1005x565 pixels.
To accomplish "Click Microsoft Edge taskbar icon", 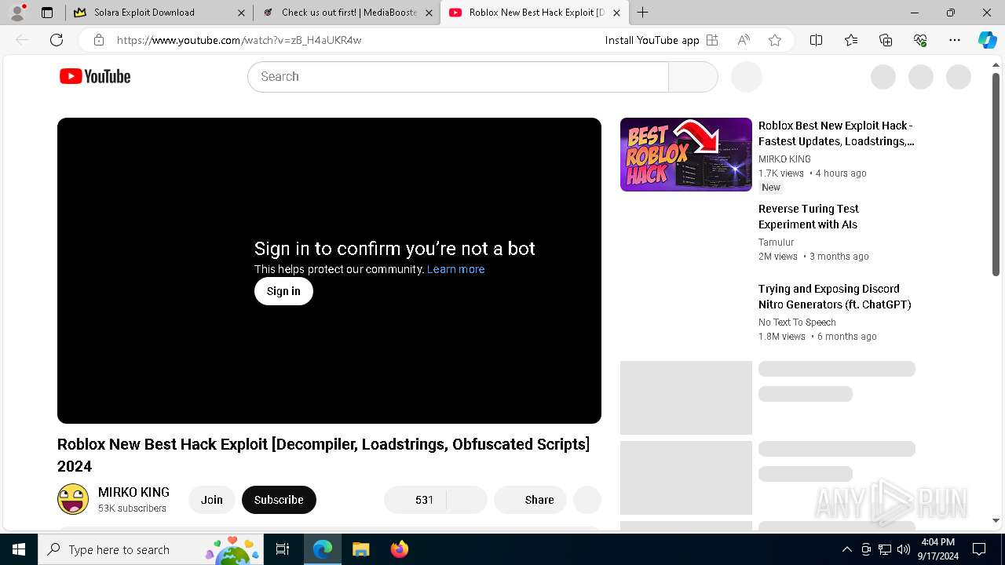I will [x=323, y=549].
